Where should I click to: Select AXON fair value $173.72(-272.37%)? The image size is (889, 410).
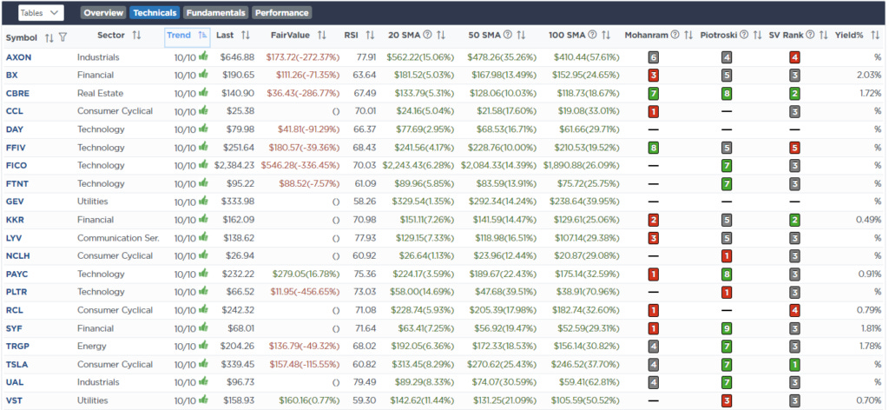pyautogui.click(x=302, y=57)
